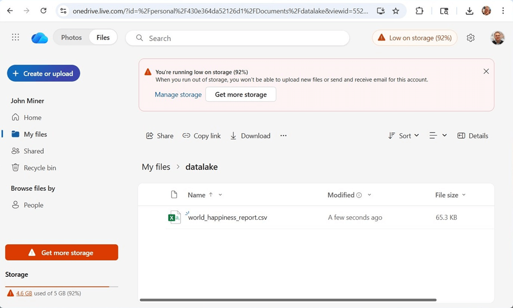The width and height of the screenshot is (513, 308).
Task: Expand the File size column dropdown
Action: 464,195
